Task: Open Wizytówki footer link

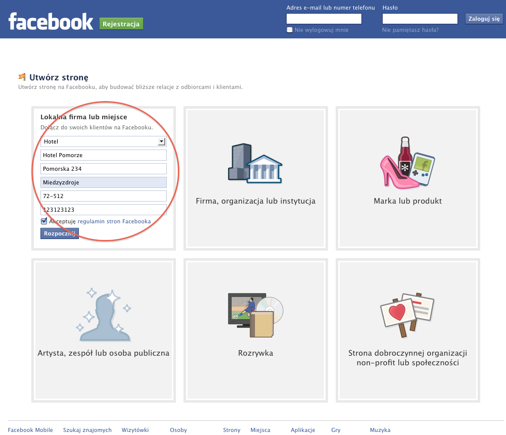Action: pyautogui.click(x=135, y=430)
